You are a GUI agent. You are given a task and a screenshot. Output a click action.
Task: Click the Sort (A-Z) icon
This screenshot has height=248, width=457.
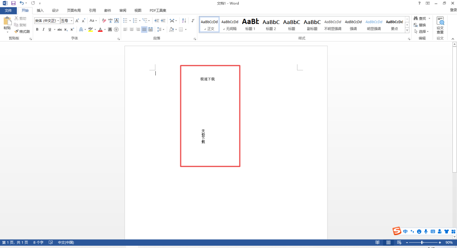(184, 21)
